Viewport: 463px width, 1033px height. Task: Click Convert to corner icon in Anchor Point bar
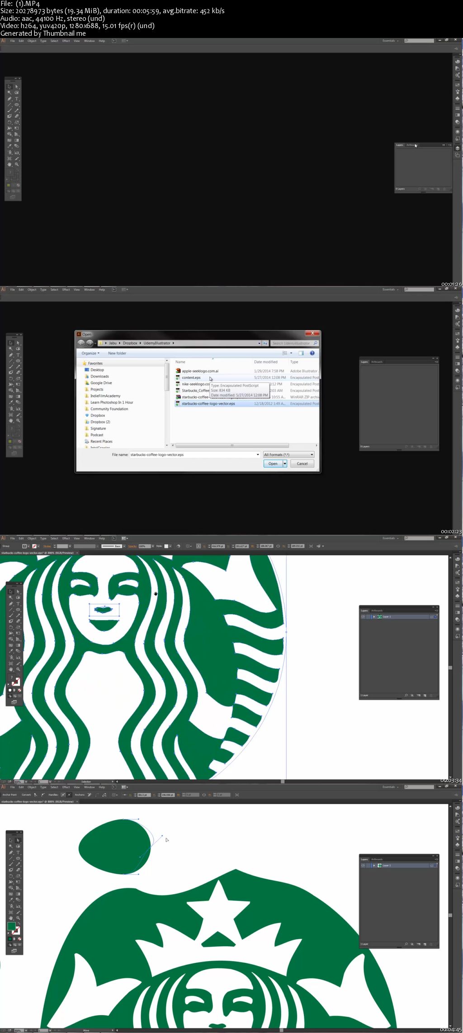(35, 795)
